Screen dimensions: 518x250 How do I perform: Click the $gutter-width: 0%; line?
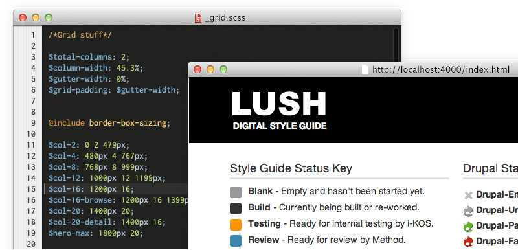pos(89,79)
